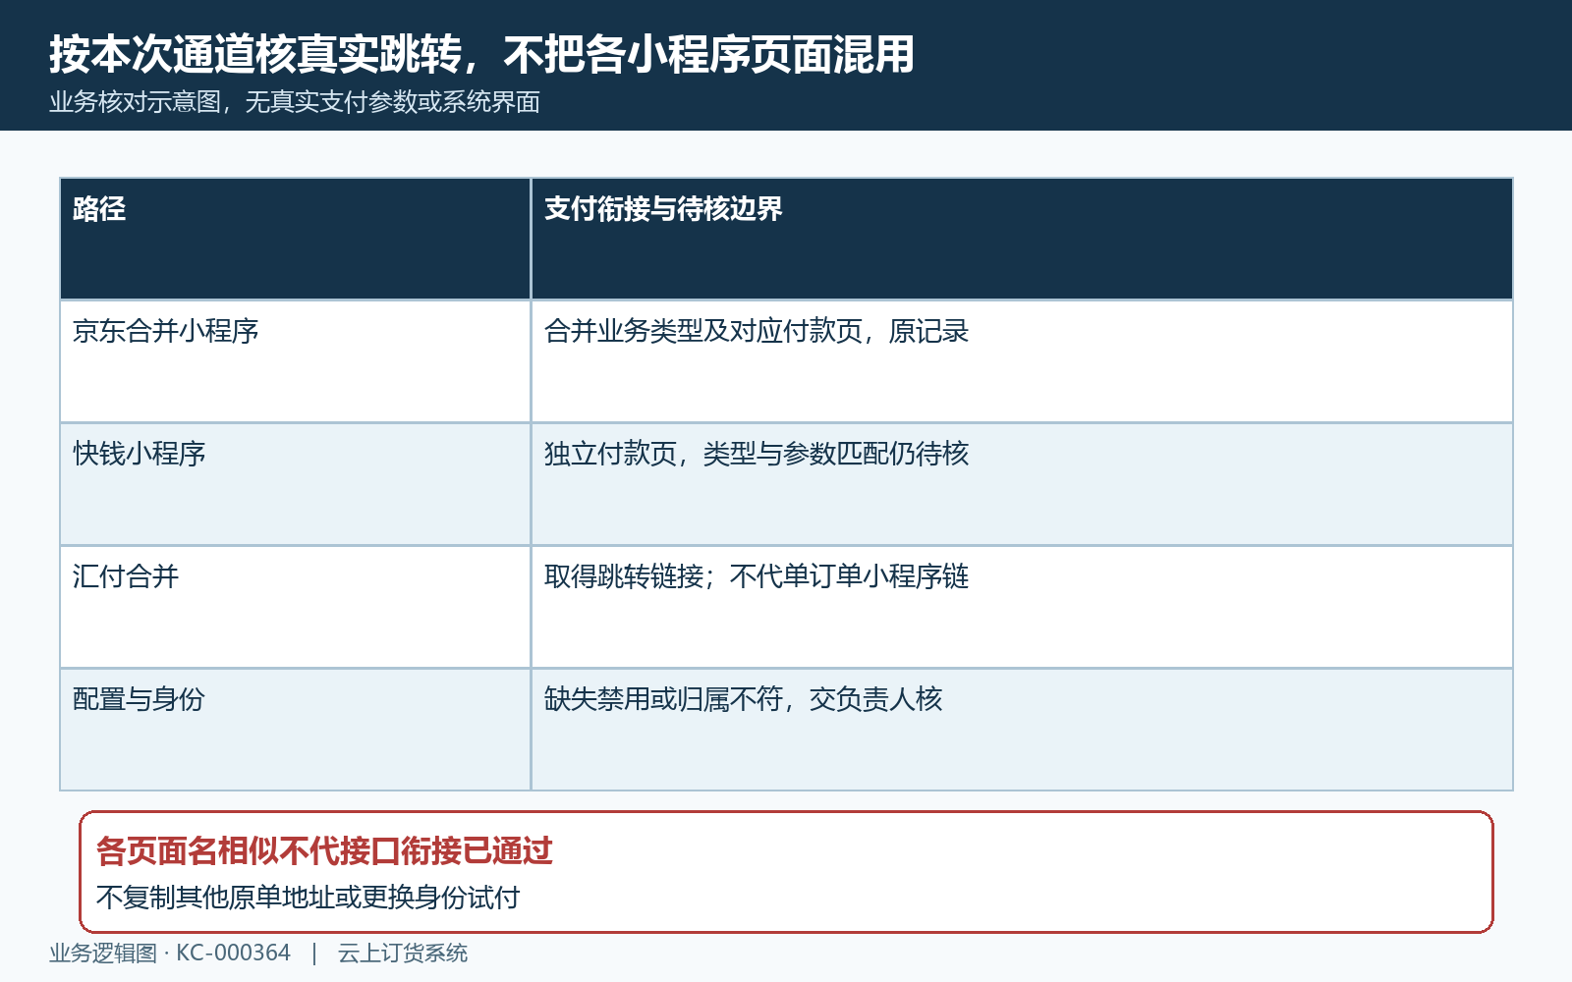The width and height of the screenshot is (1572, 982).
Task: Click red heading 各页面名相似不代接口衔接已通过
Action: tap(324, 850)
